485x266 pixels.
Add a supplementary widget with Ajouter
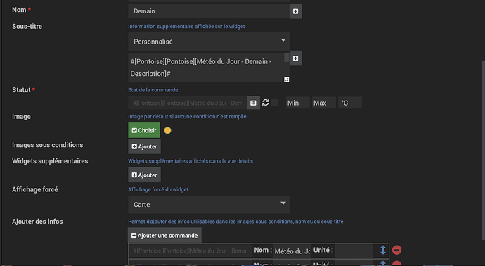click(x=145, y=175)
